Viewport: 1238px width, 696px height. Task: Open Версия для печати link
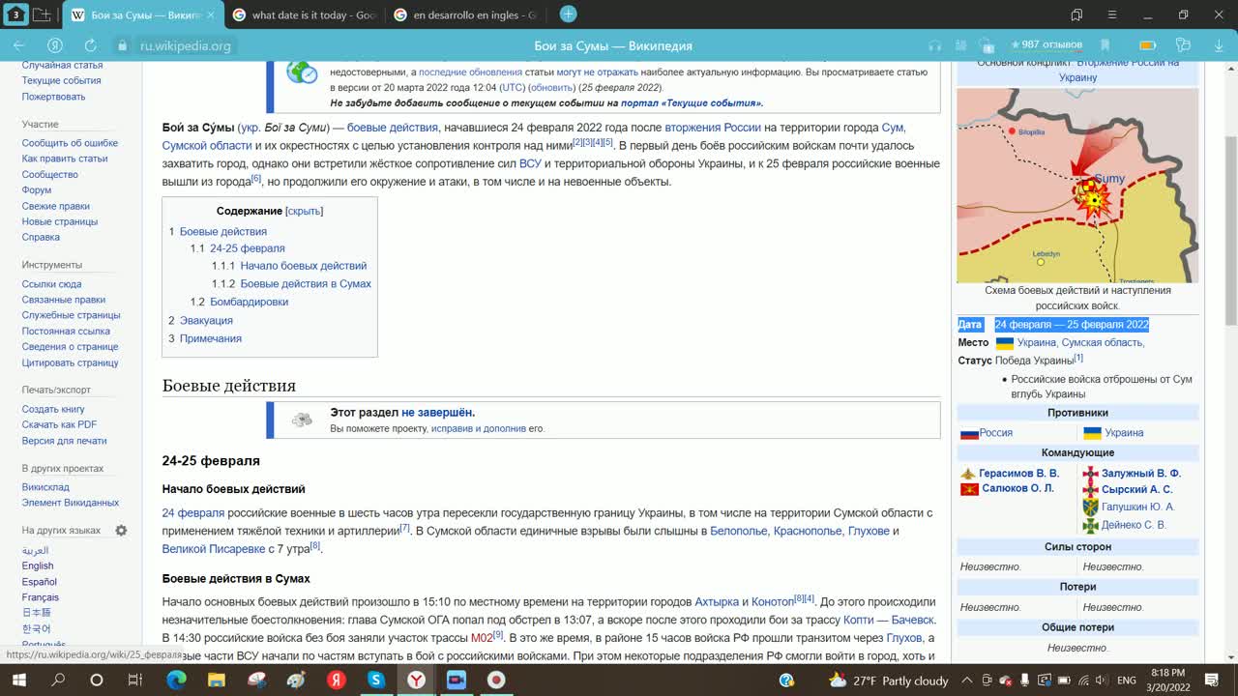(65, 441)
